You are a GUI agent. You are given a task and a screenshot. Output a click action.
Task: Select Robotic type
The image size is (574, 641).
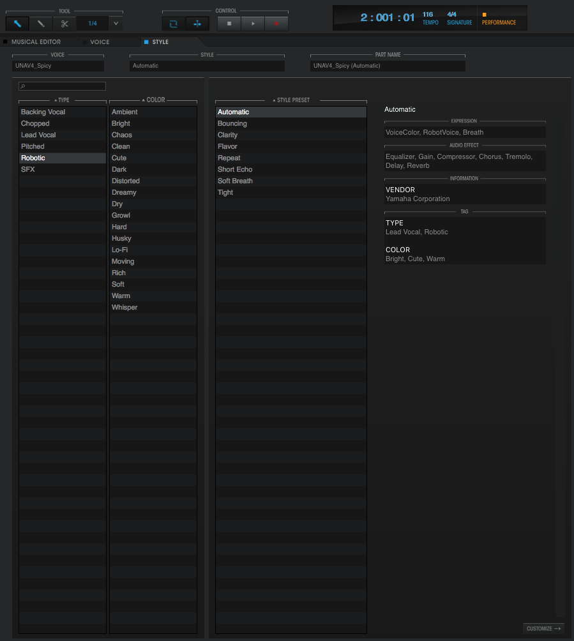[63, 158]
